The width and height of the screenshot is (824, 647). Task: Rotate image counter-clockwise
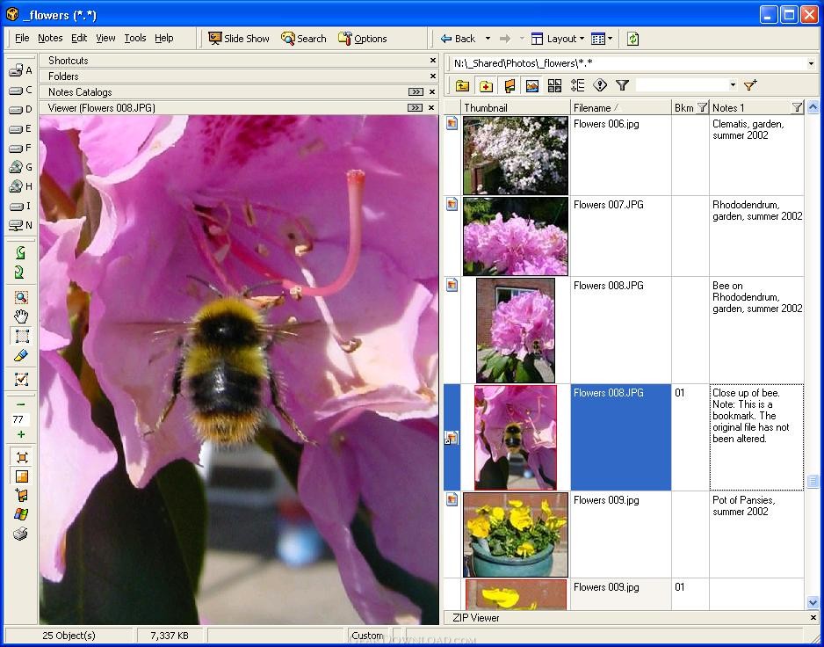click(x=20, y=252)
